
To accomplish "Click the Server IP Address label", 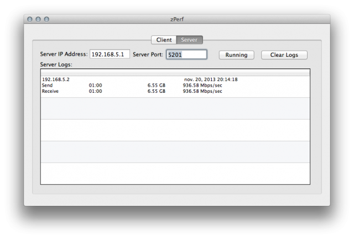I will (x=64, y=54).
